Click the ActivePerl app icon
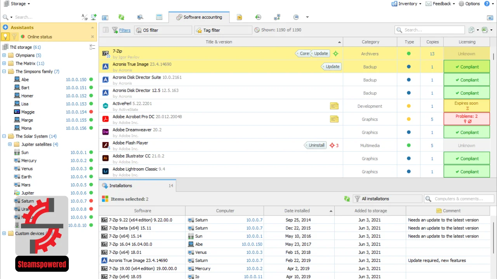Viewport: 497px width, 279px height. [x=105, y=106]
